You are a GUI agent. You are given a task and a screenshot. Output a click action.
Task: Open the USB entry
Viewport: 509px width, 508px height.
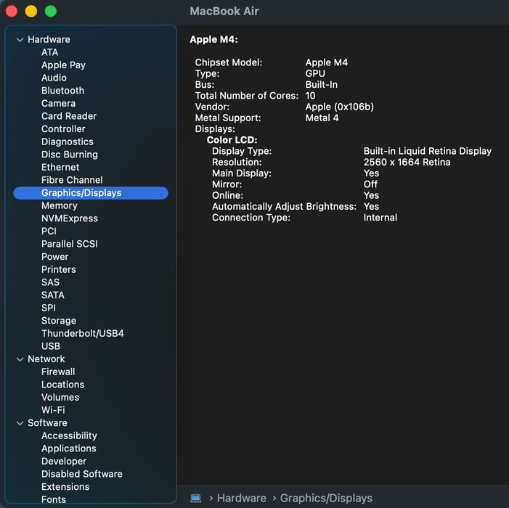click(x=51, y=346)
